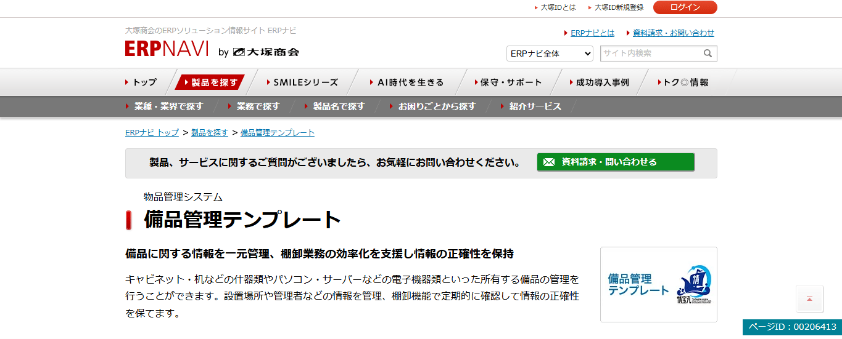This screenshot has width=842, height=339.
Task: Click 備品管理テンプレート breadcrumb link
Action: pyautogui.click(x=278, y=133)
